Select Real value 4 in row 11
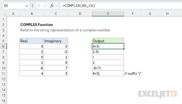This screenshot has width=182, height=104. [32, 74]
